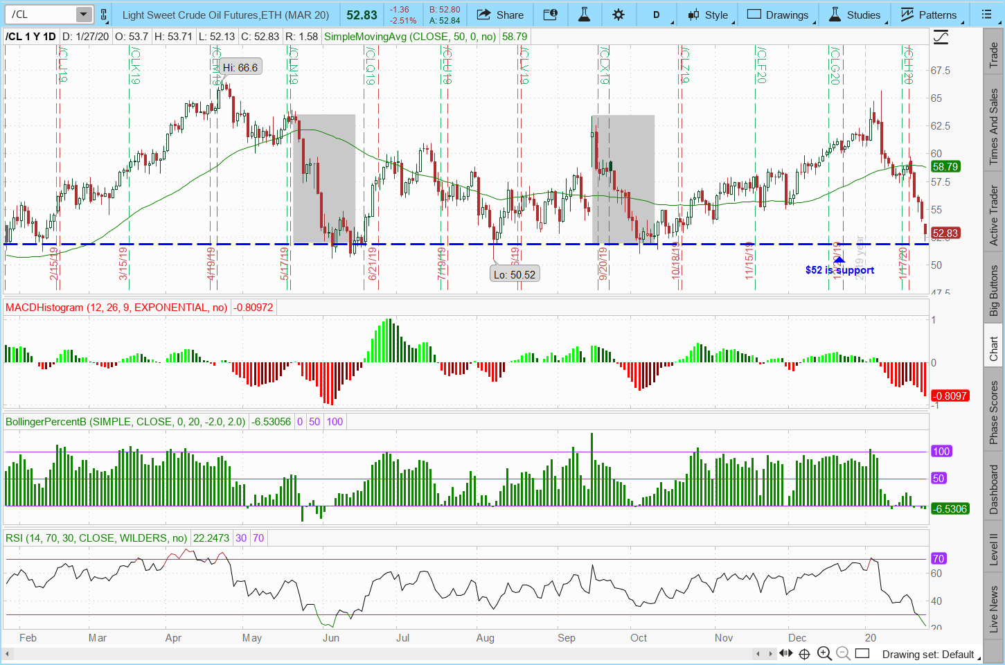
Task: Switch to the Trade side tab
Action: click(993, 55)
